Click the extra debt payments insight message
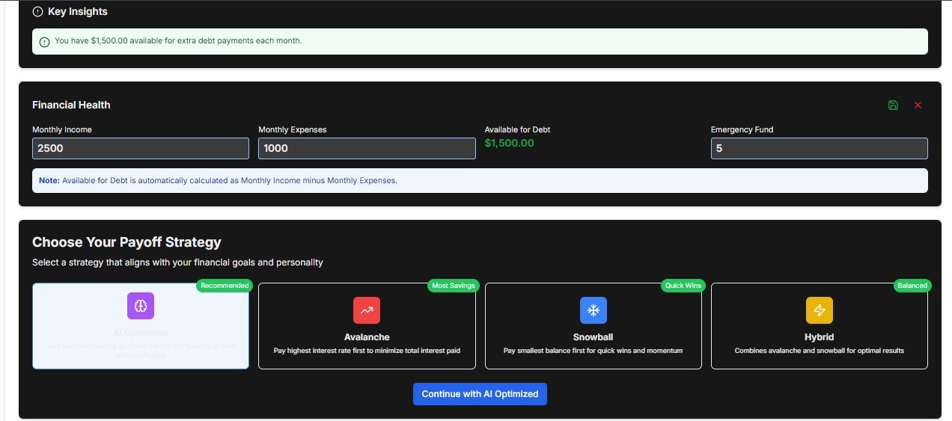The image size is (952, 421). click(178, 41)
